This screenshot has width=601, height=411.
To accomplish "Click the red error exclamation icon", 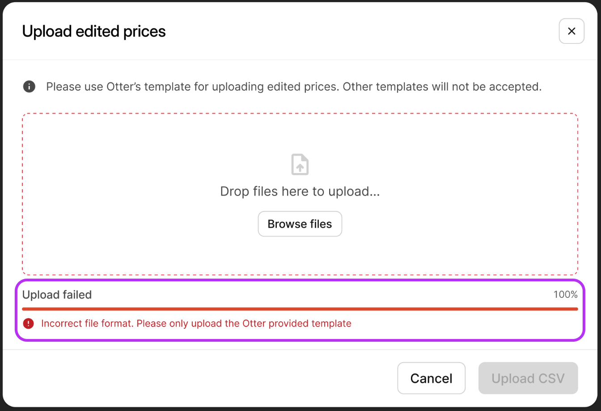I will [x=29, y=323].
